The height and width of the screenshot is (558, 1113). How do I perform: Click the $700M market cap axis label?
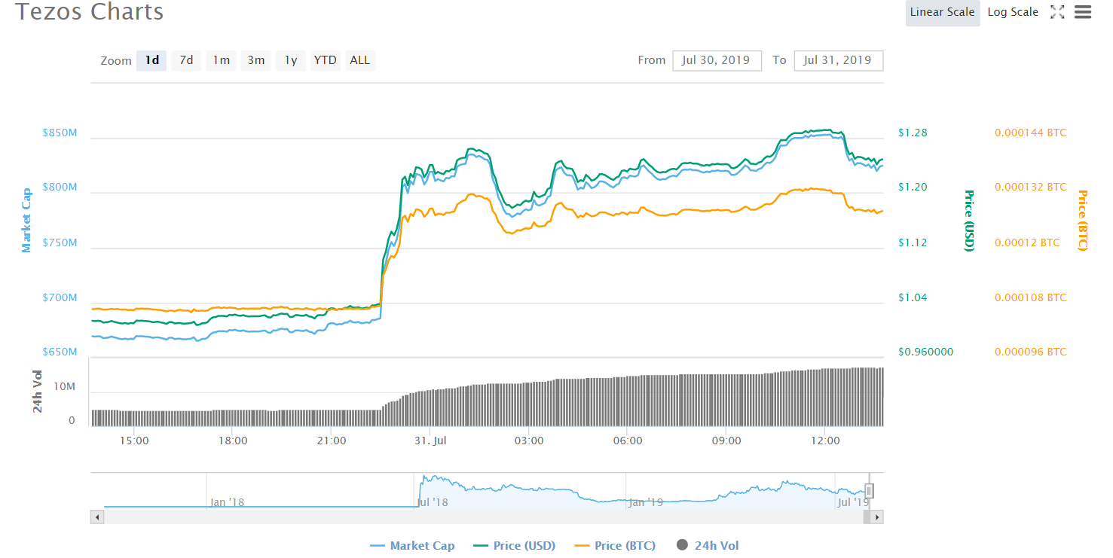pos(60,298)
